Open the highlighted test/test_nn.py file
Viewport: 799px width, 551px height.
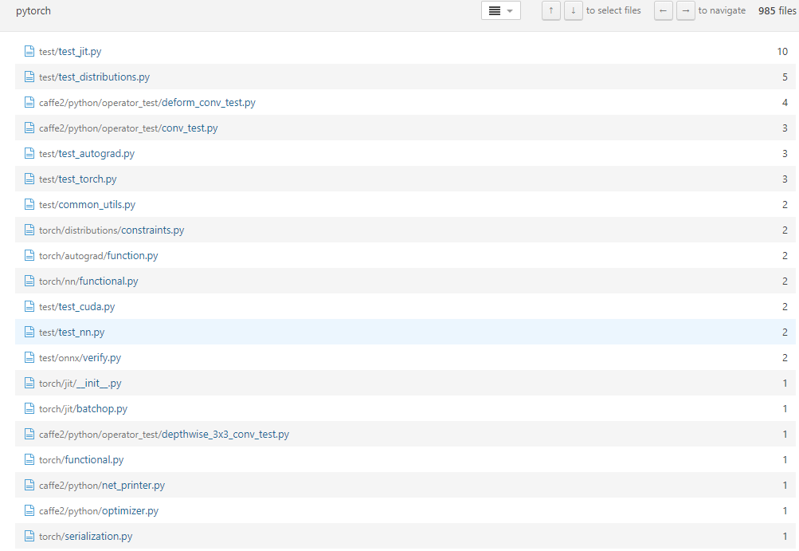[72, 333]
